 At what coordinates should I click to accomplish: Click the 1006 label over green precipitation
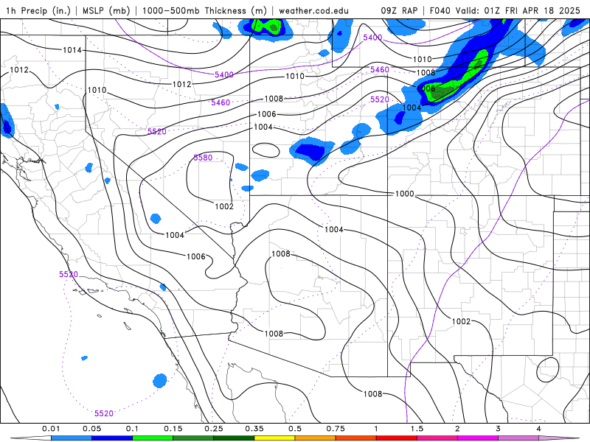[426, 88]
